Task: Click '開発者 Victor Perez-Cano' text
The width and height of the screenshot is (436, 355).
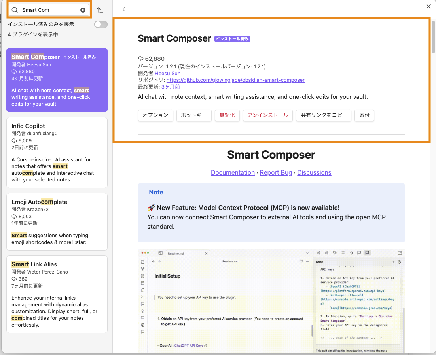Action: point(40,272)
